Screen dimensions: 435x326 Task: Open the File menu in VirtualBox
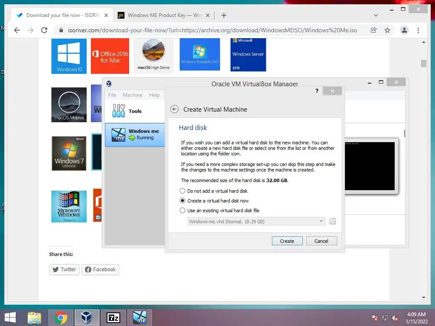pyautogui.click(x=112, y=95)
